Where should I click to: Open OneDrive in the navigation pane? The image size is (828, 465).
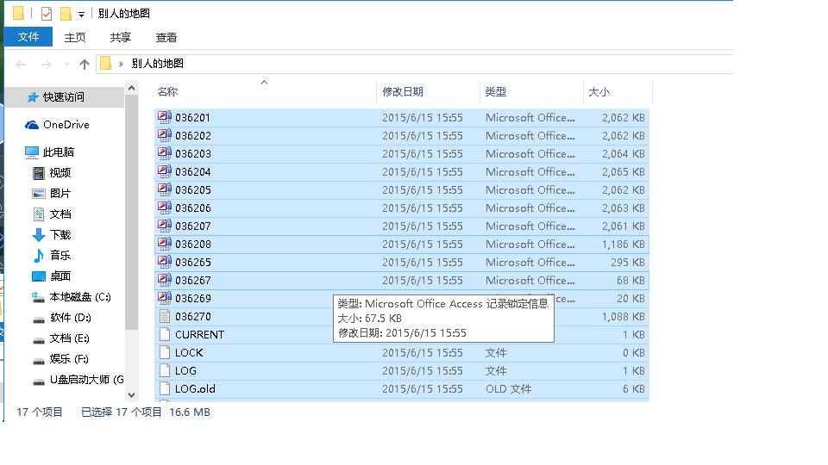pos(66,124)
